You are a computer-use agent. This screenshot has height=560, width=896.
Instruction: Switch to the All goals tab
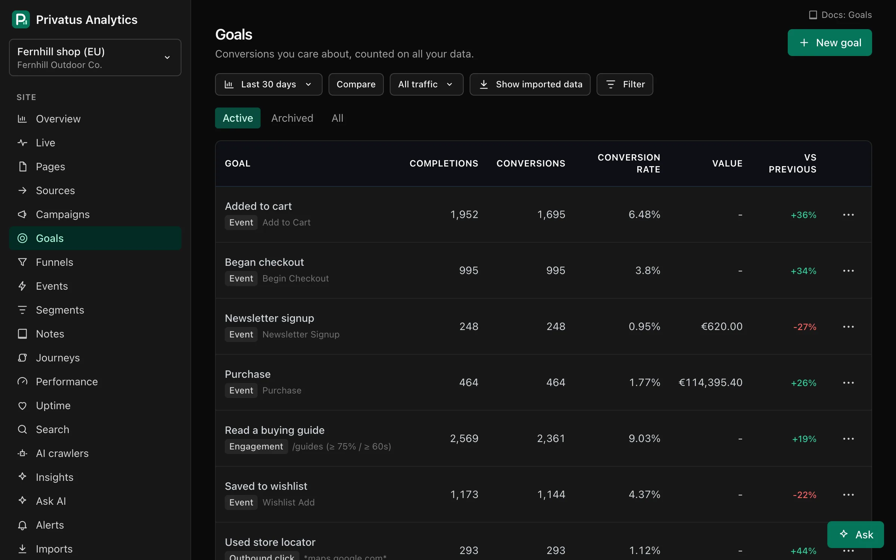(337, 118)
